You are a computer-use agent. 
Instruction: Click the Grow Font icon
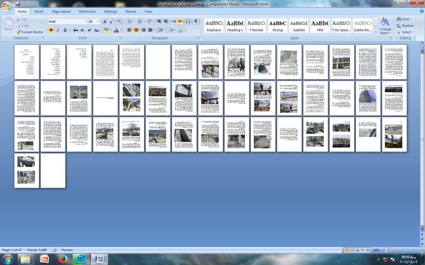[105, 21]
